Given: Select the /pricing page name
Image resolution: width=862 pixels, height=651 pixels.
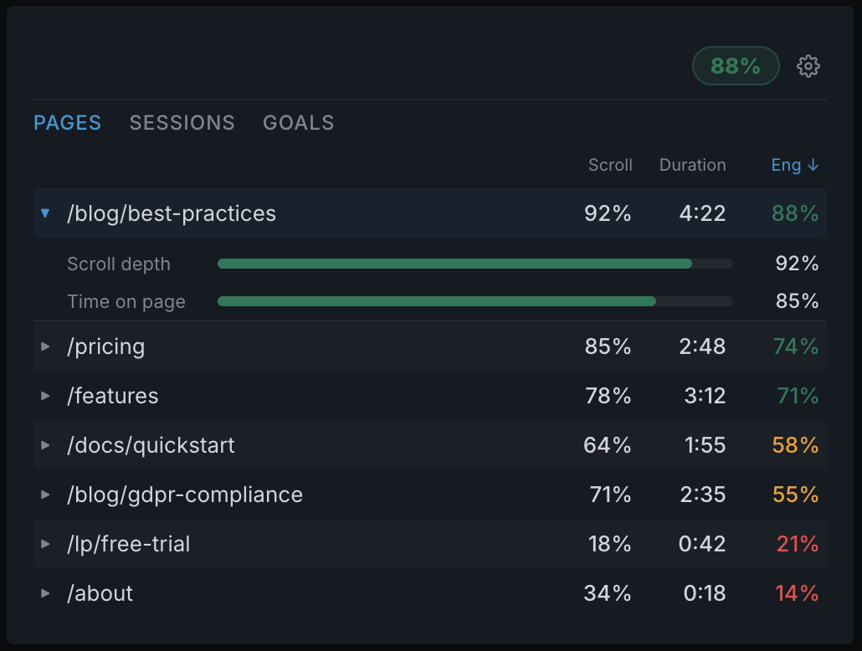Looking at the screenshot, I should [x=105, y=346].
